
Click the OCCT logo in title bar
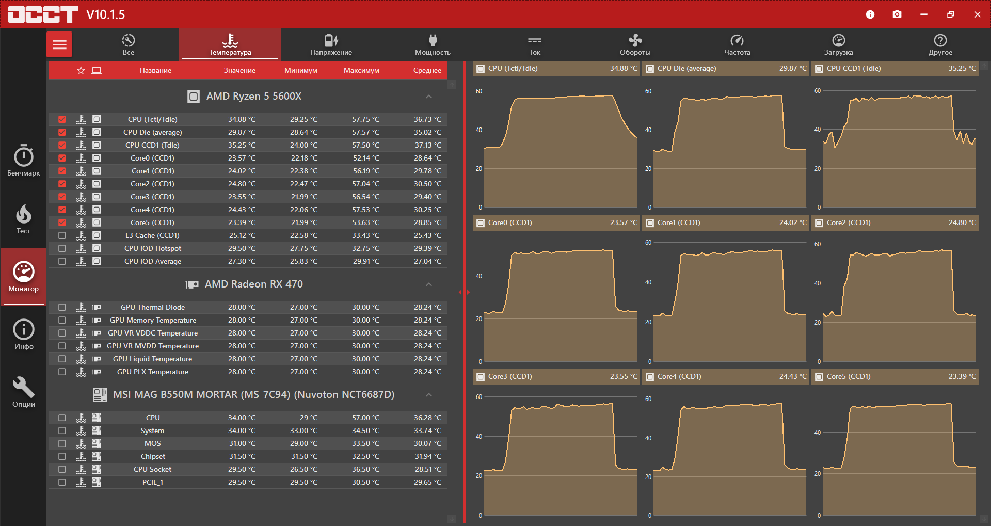43,14
